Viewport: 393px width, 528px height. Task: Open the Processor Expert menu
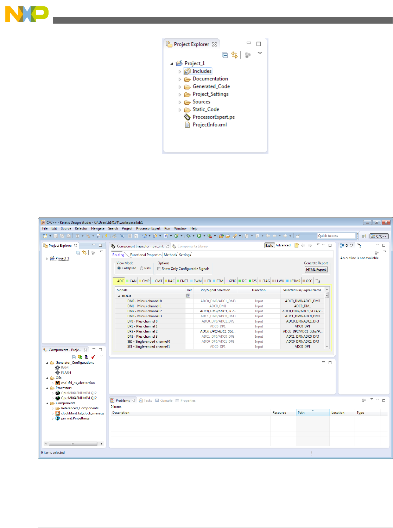148,228
